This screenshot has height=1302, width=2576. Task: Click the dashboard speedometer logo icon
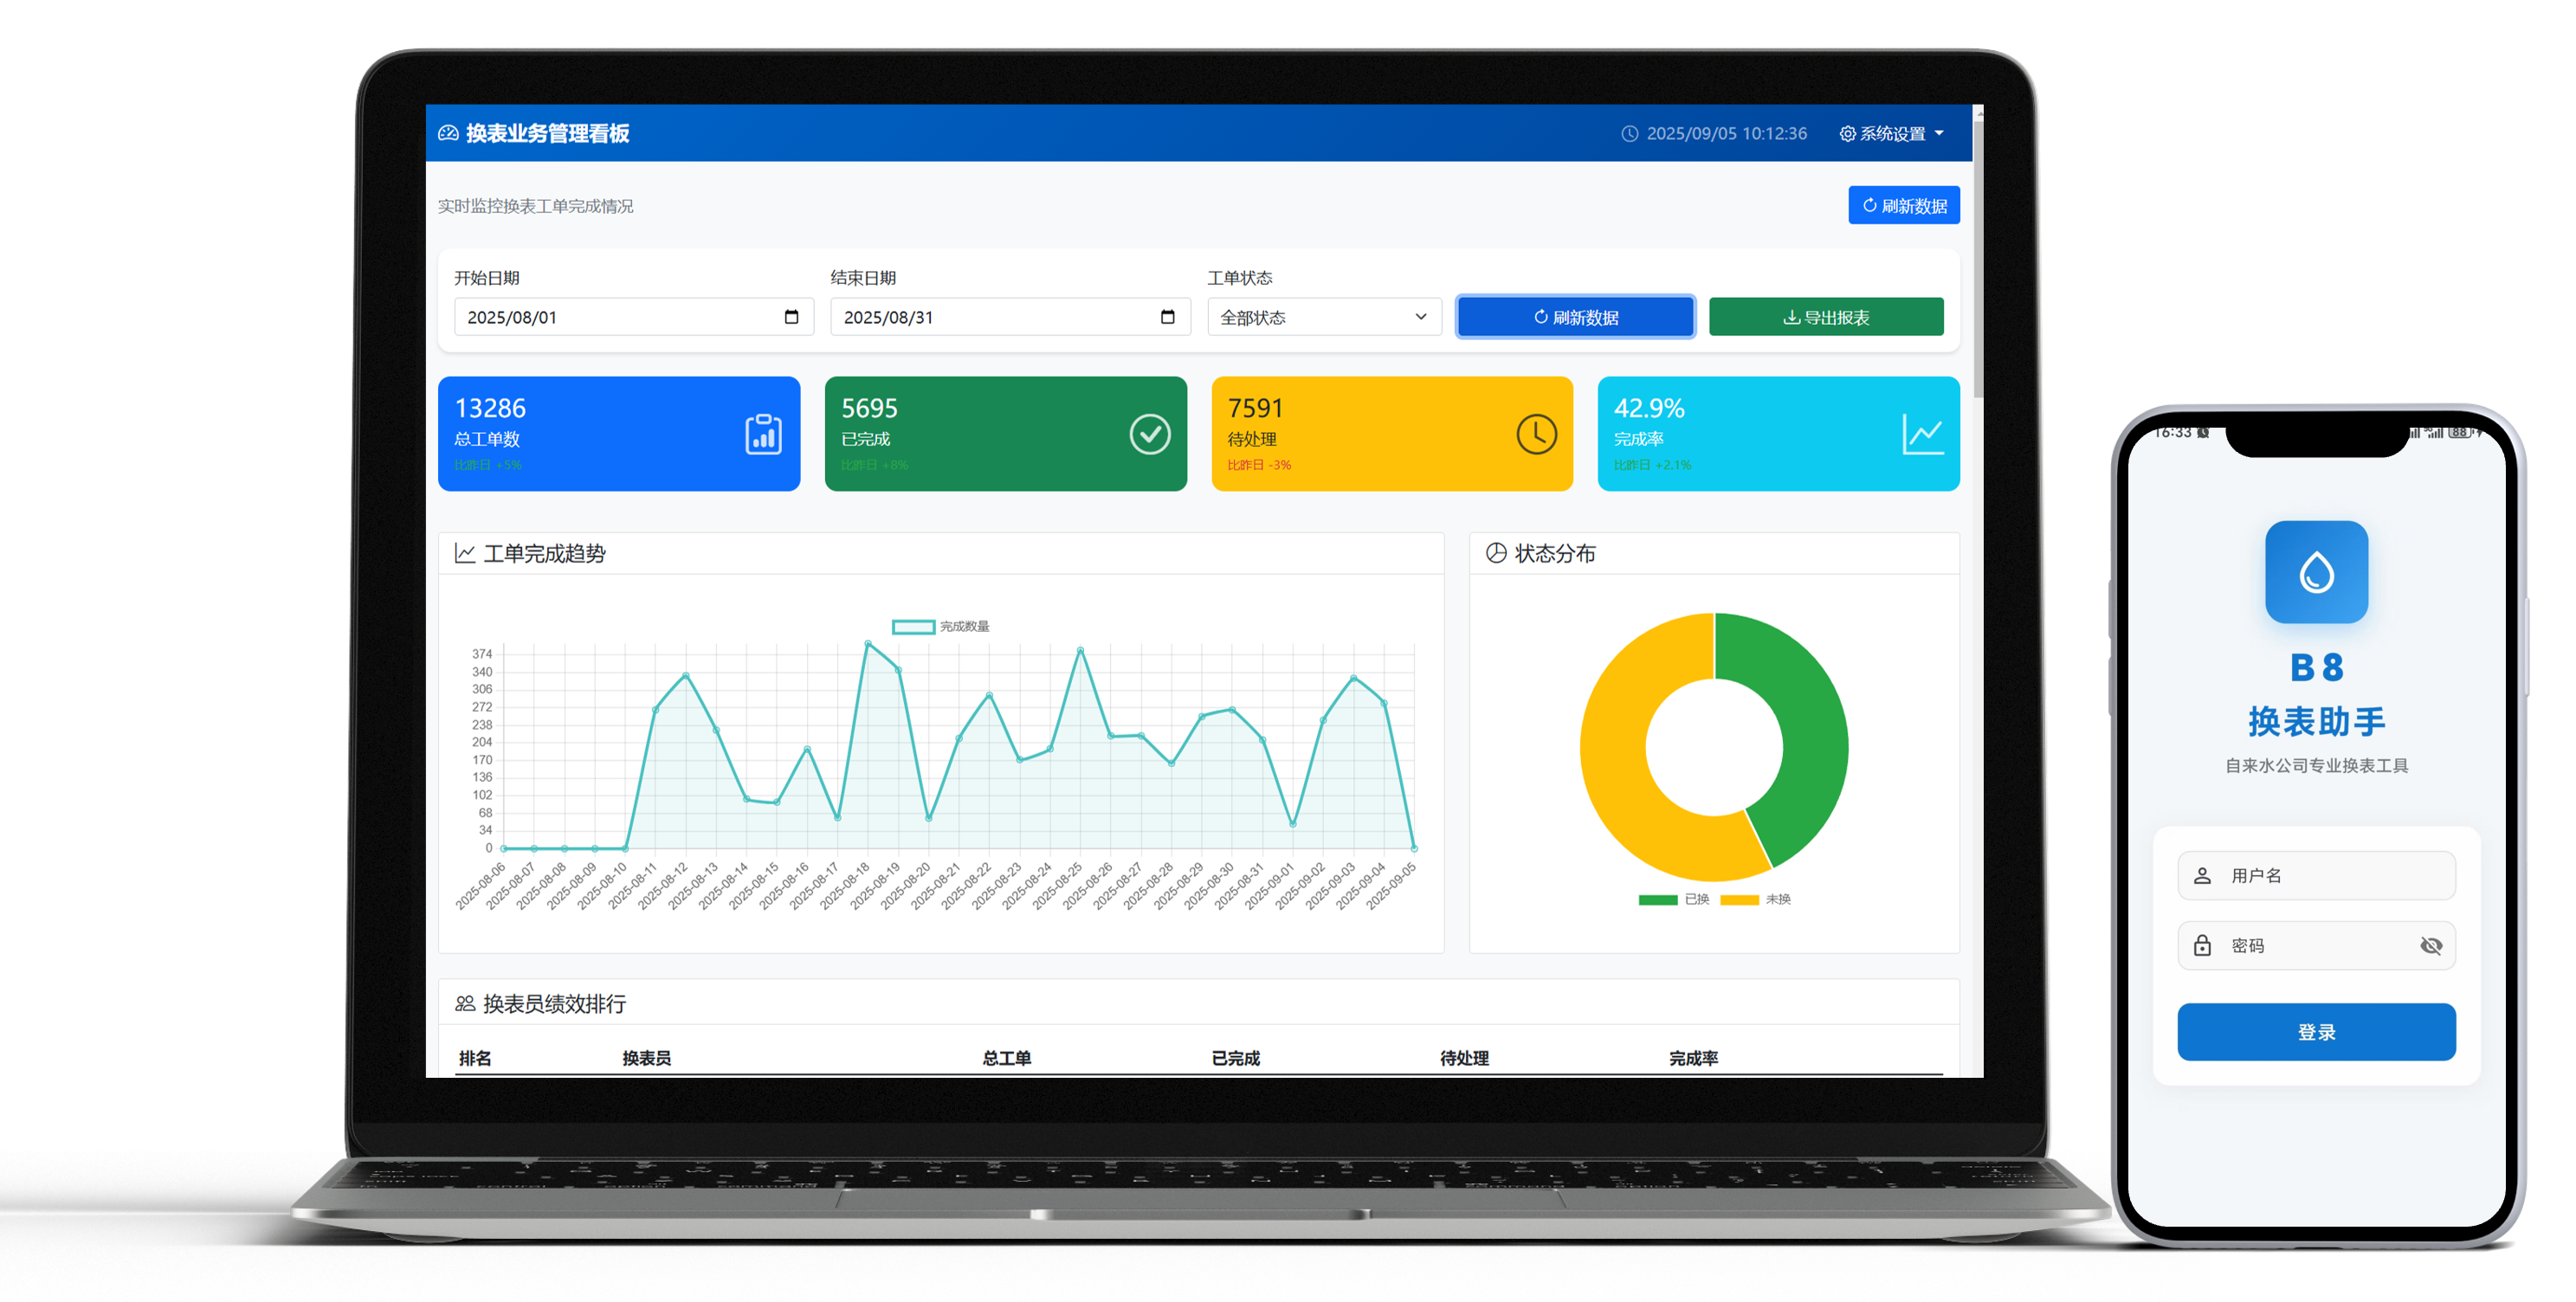pyautogui.click(x=448, y=133)
